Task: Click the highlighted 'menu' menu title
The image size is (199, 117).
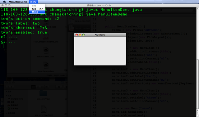Action: [x=33, y=2]
